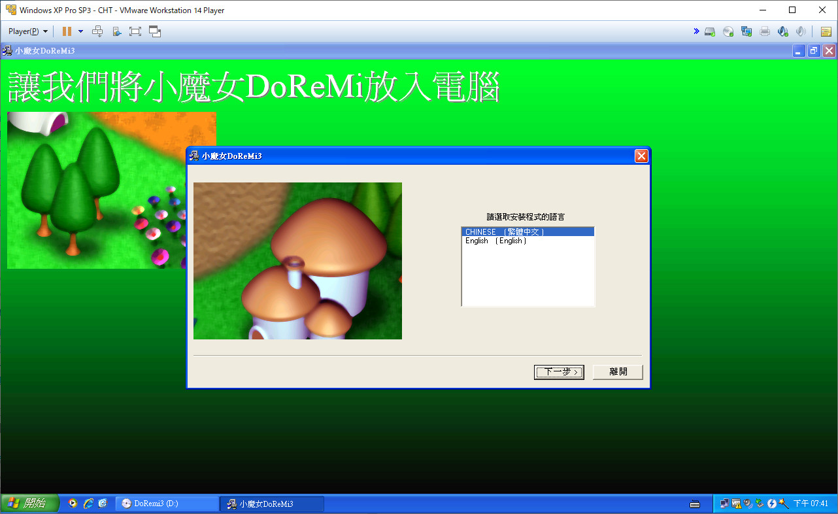Click the CD/DVD drive device icon
This screenshot has width=838, height=514.
click(x=728, y=31)
